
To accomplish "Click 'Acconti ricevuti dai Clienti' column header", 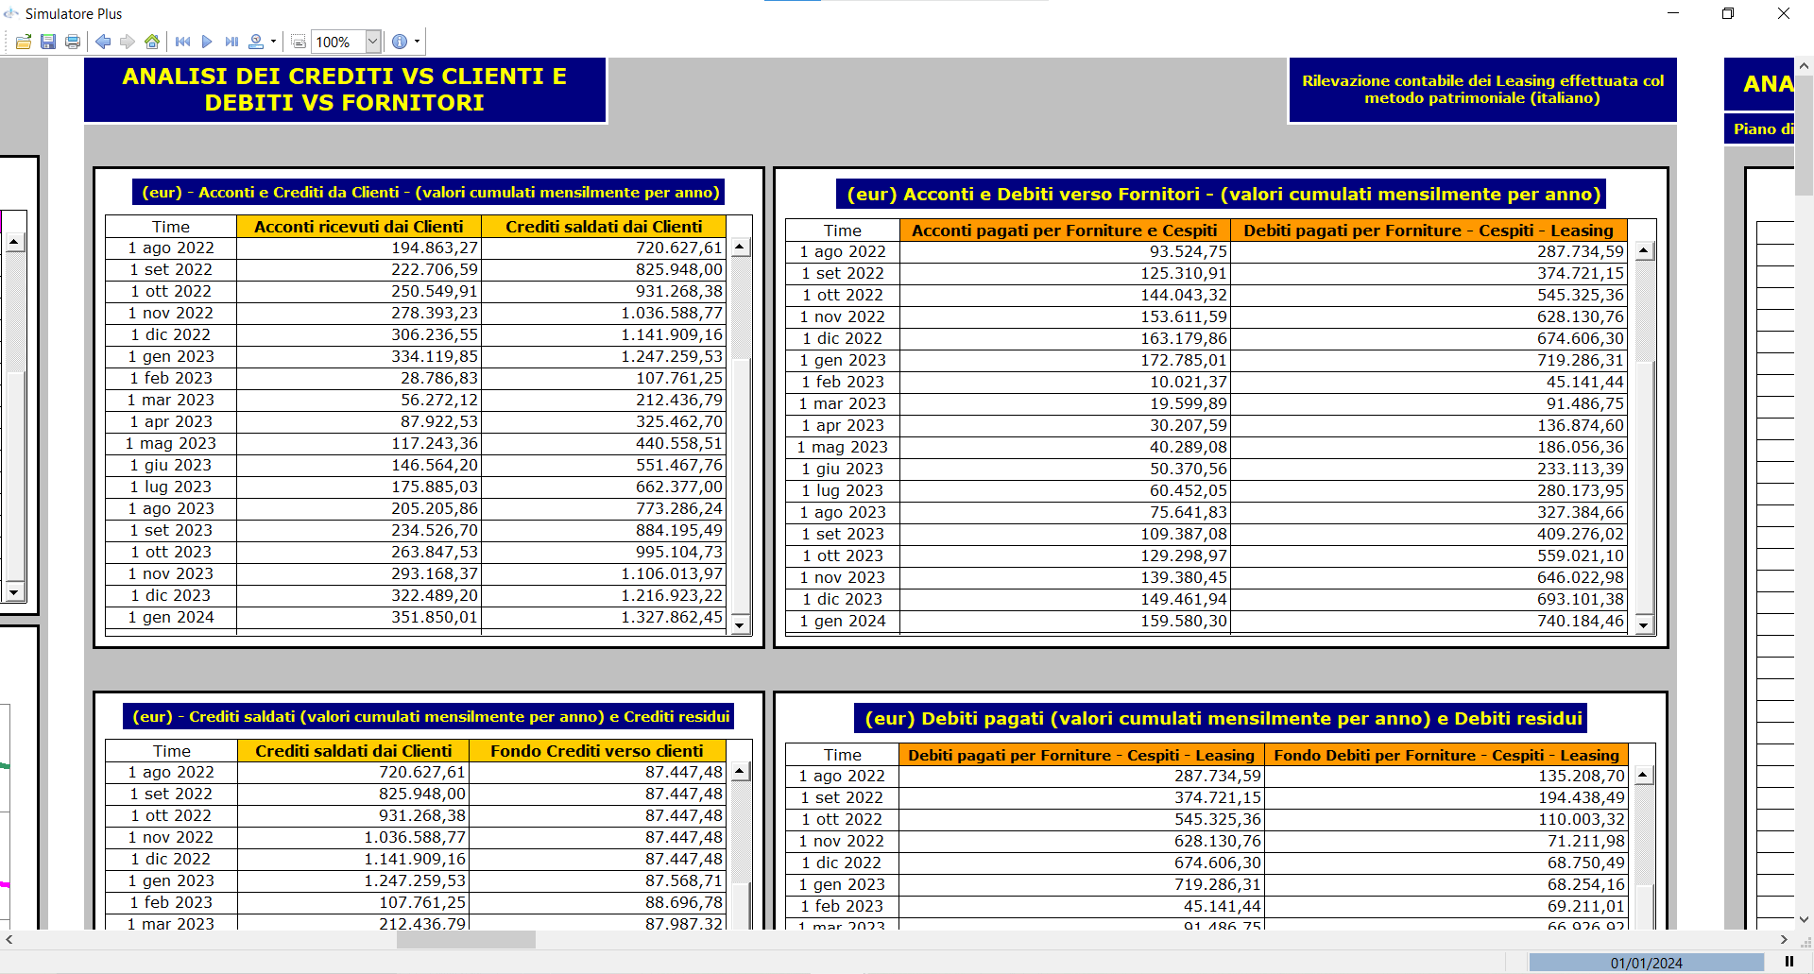I will [x=359, y=227].
